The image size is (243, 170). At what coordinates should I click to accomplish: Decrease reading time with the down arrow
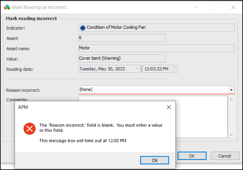[x=174, y=70]
